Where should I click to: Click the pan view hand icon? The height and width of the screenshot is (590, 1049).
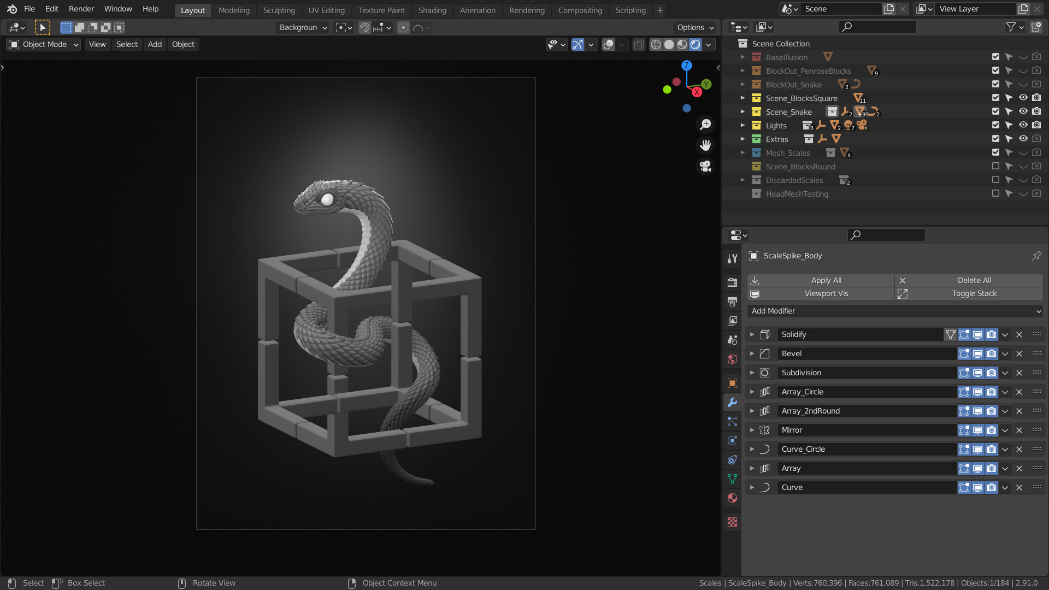pos(705,145)
